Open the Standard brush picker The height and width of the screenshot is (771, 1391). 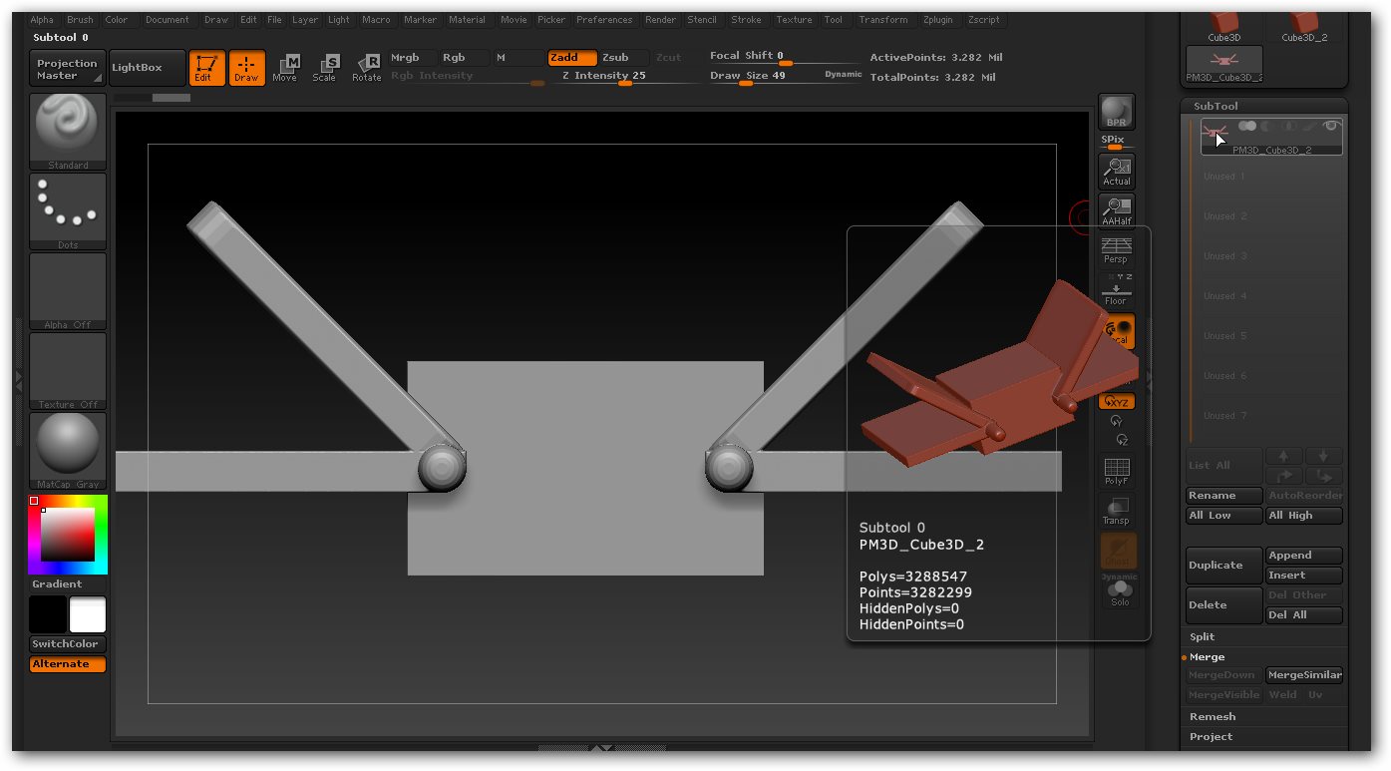click(68, 132)
